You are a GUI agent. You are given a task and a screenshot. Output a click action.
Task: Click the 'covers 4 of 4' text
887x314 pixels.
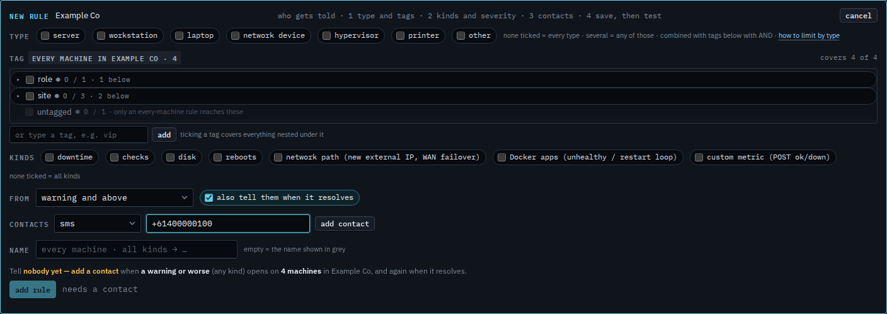pyautogui.click(x=849, y=58)
